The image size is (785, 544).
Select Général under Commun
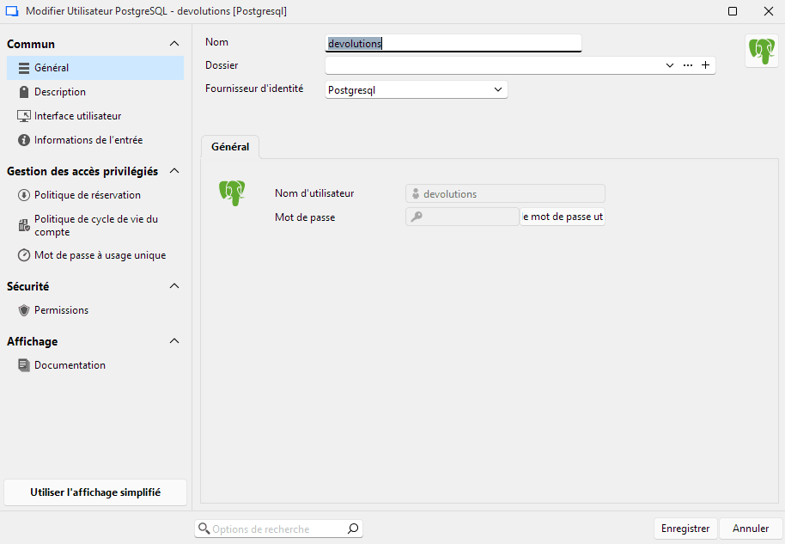[x=52, y=67]
